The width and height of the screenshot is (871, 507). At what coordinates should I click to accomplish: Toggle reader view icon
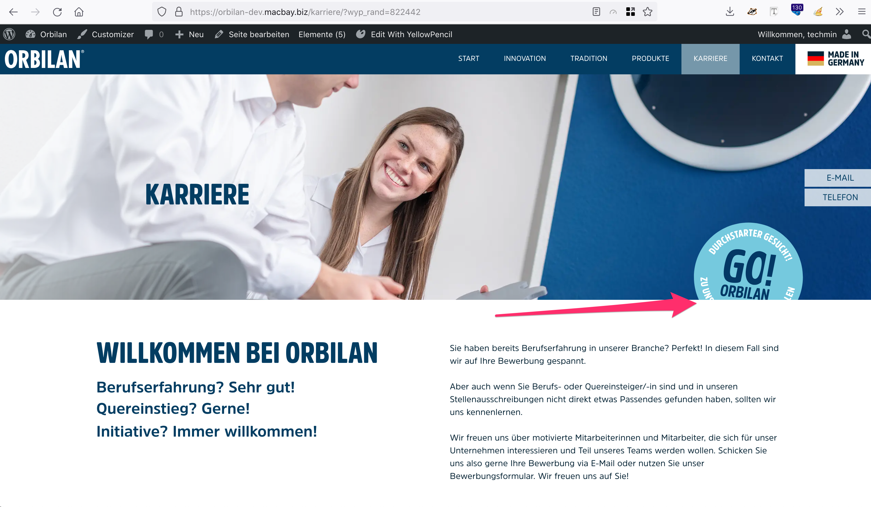(596, 12)
